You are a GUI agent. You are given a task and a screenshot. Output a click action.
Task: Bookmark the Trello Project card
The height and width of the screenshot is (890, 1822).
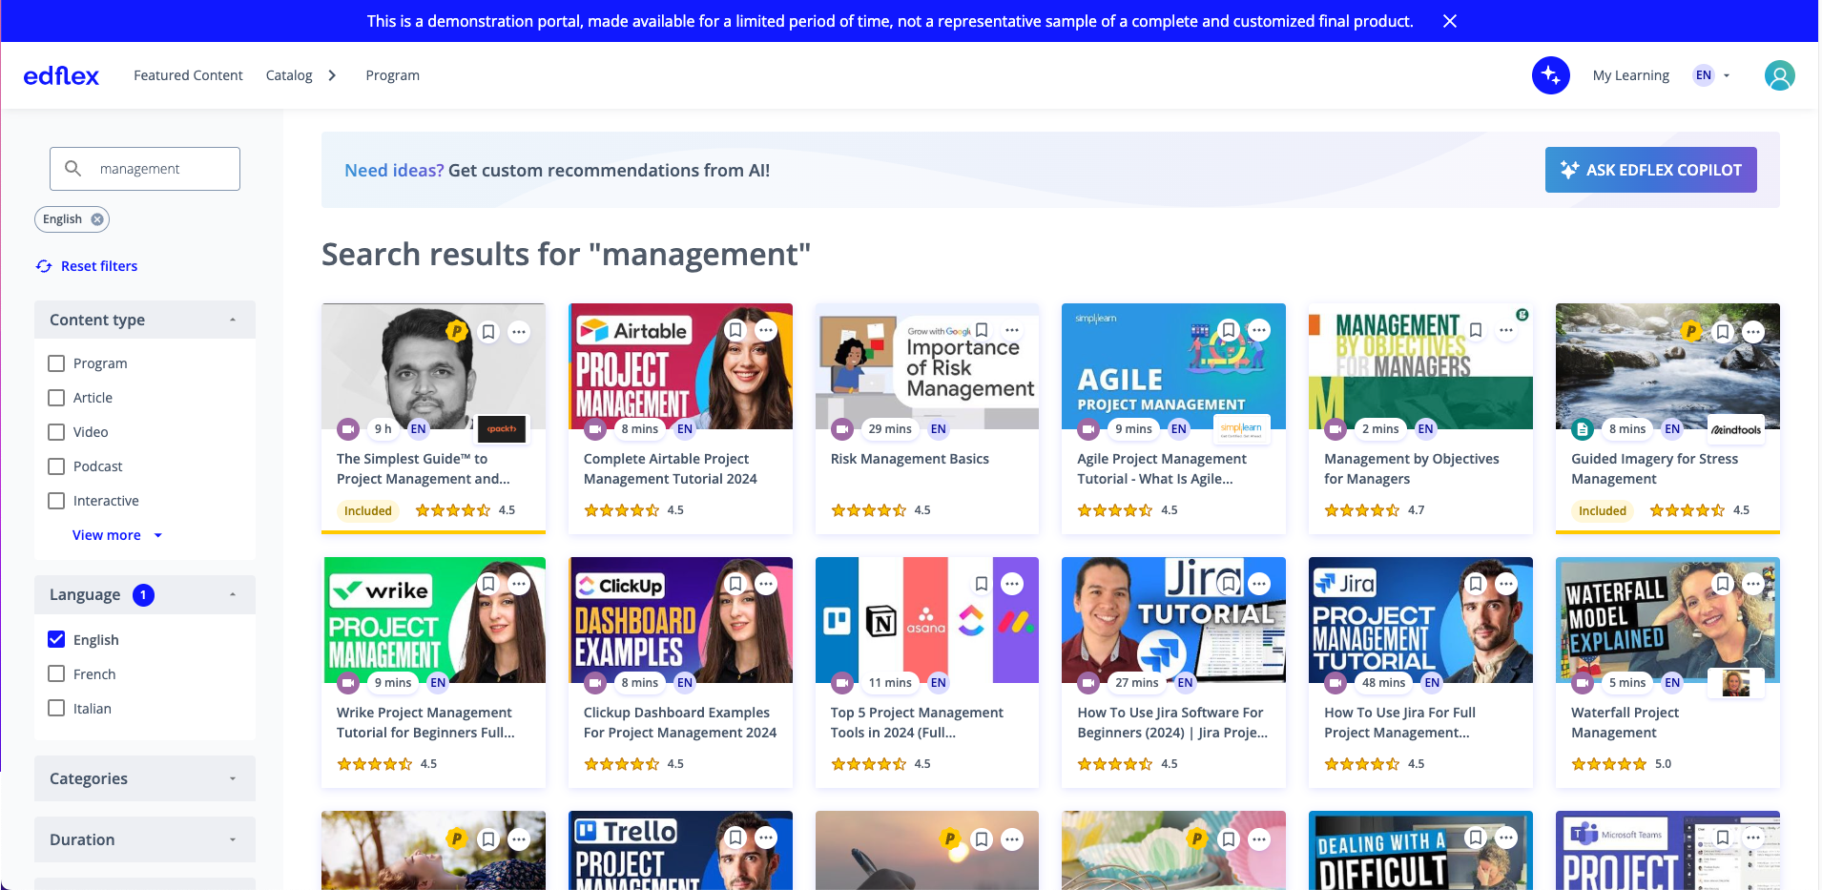coord(735,838)
